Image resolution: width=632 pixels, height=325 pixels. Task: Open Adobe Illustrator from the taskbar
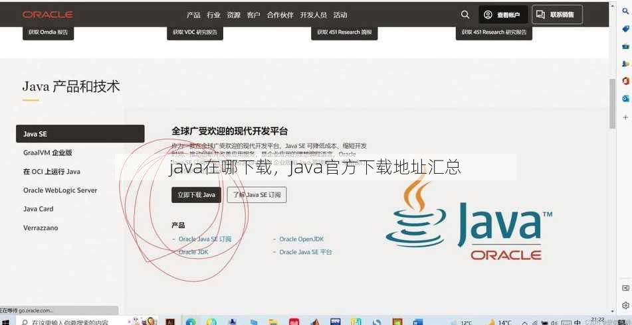click(x=170, y=322)
